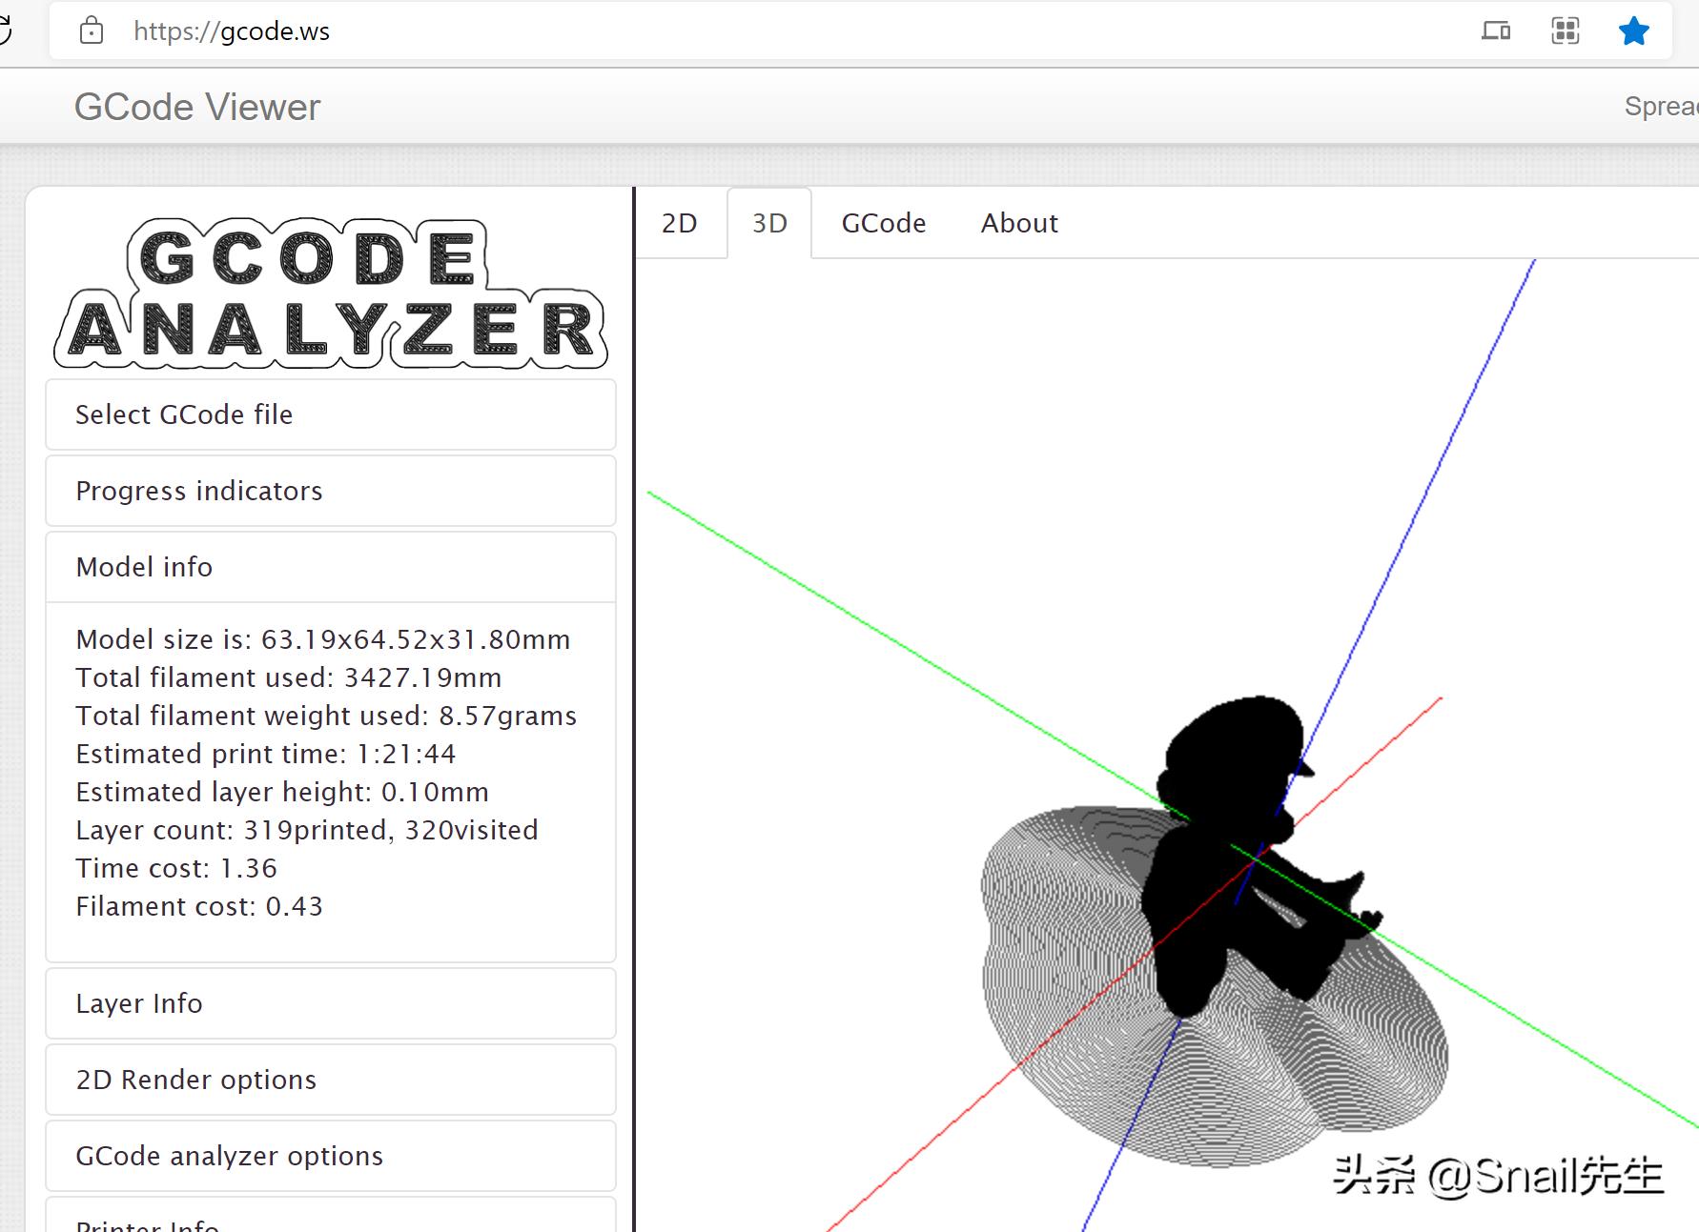Click the 'Time cost: 1.36' text

[x=176, y=868]
